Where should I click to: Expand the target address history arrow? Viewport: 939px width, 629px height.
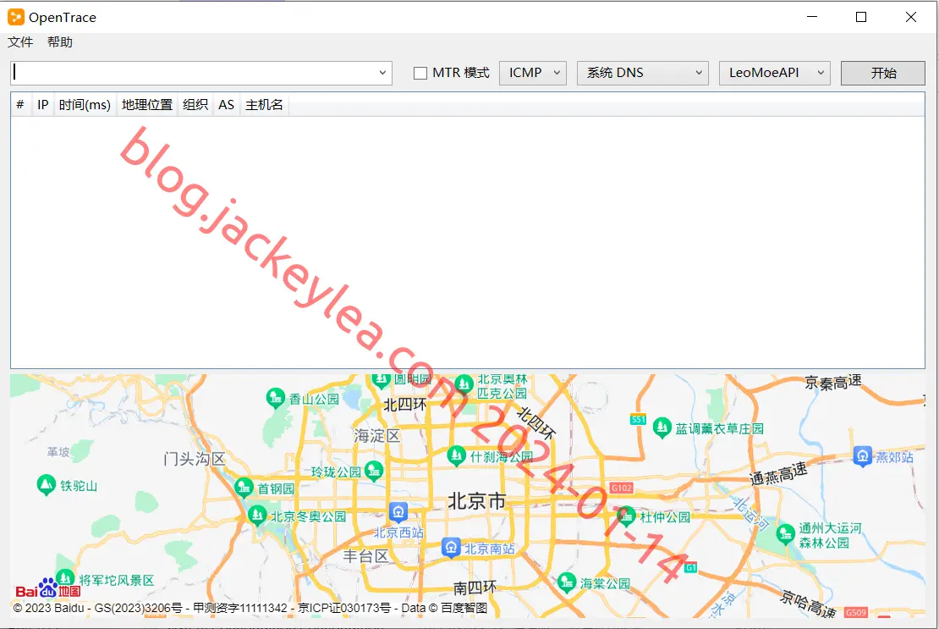[x=382, y=73]
